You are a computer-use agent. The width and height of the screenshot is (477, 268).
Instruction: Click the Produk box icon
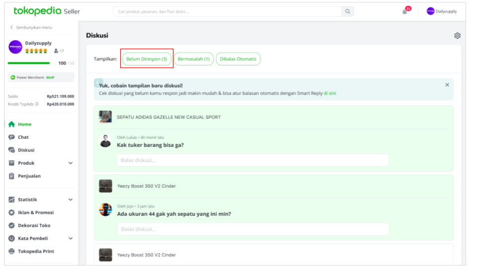click(11, 163)
